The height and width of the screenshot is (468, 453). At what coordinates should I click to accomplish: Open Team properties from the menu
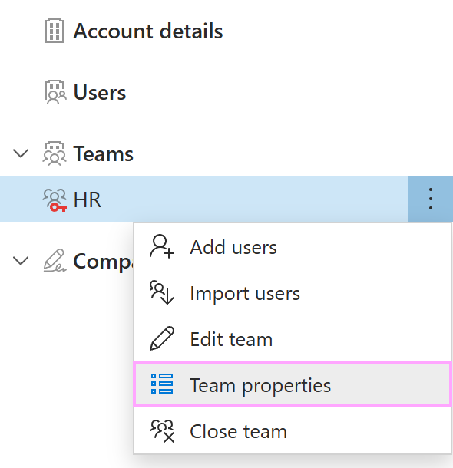coord(293,384)
